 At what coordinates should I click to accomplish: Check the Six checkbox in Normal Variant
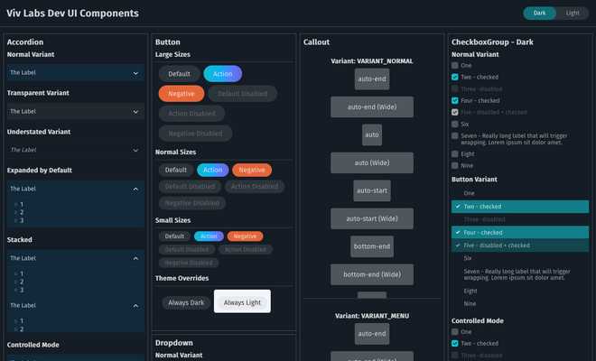[x=455, y=125]
